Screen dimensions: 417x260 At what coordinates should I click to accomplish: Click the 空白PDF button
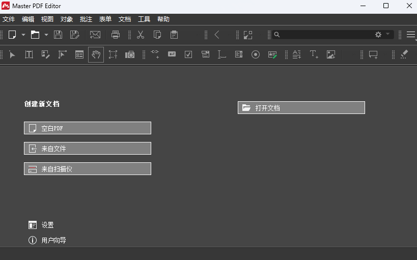click(88, 128)
